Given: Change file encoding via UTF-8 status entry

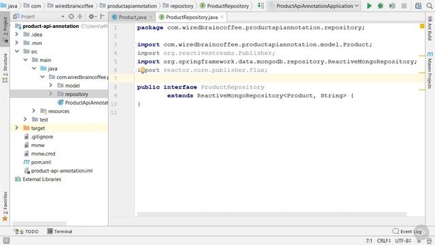Looking at the screenshot, I should (x=403, y=241).
